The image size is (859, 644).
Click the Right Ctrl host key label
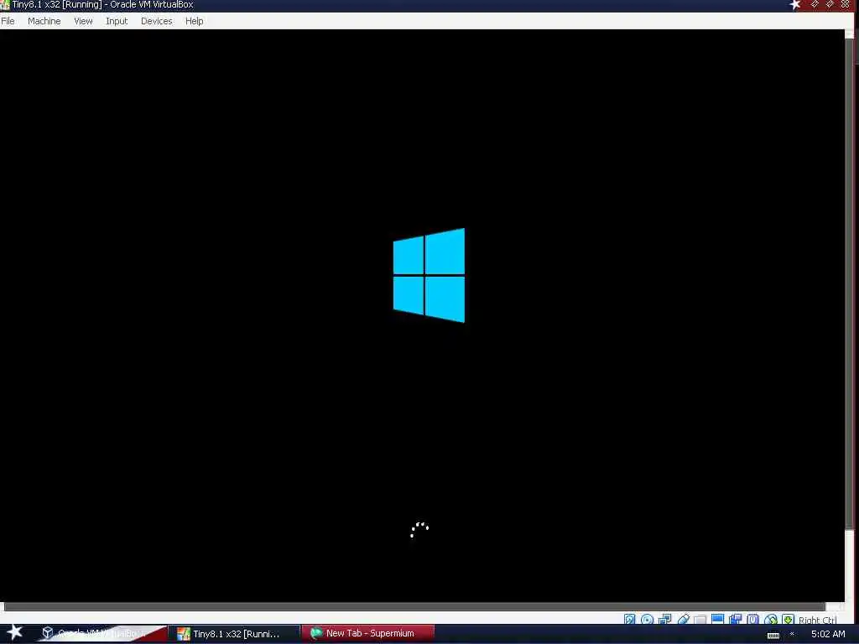point(817,620)
